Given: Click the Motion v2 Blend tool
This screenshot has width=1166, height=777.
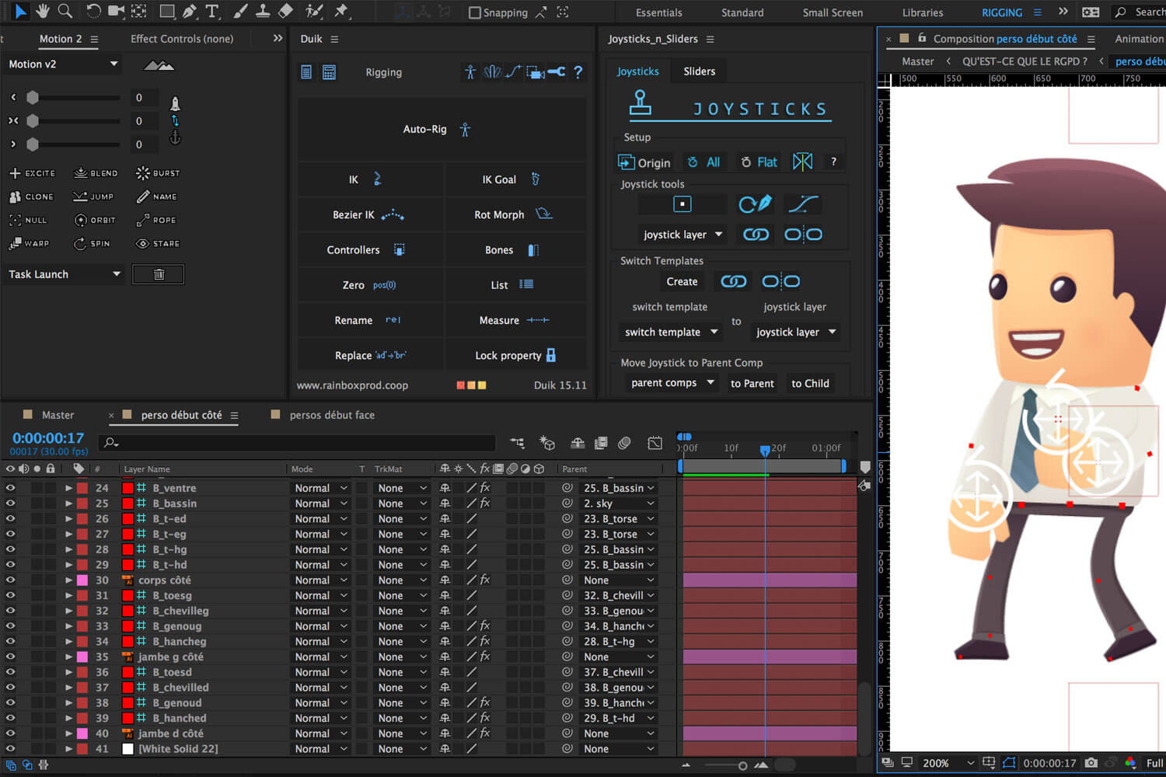Looking at the screenshot, I should (x=96, y=173).
